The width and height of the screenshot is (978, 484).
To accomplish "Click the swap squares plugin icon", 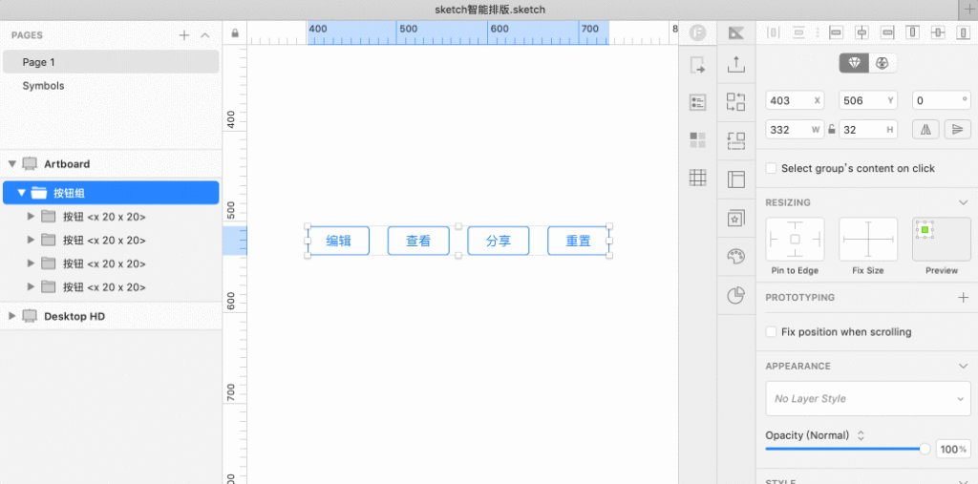I will pyautogui.click(x=736, y=101).
